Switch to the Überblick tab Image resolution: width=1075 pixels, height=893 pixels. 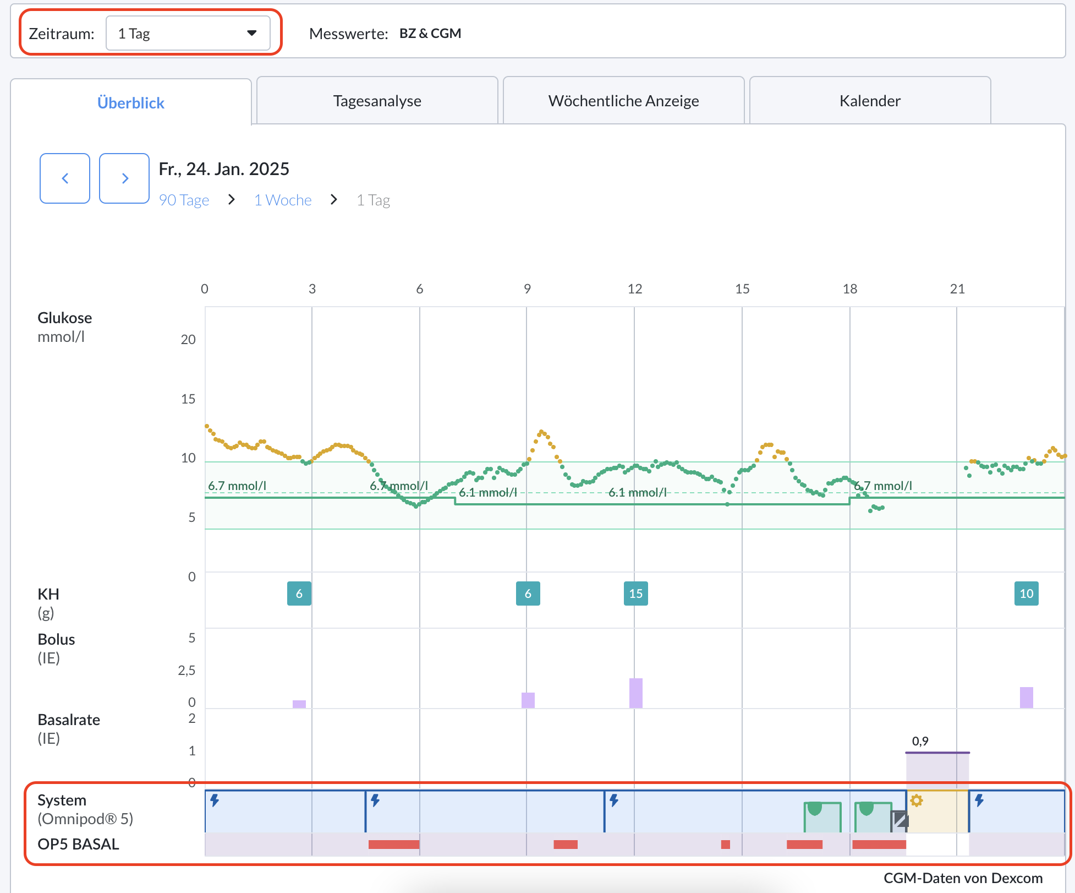click(x=131, y=102)
